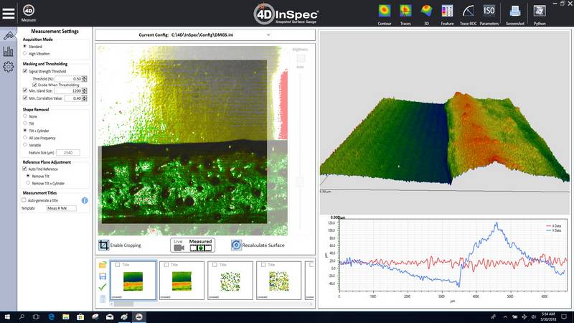Click the Recalculate Surface icon
The image size is (574, 323).
pos(236,245)
